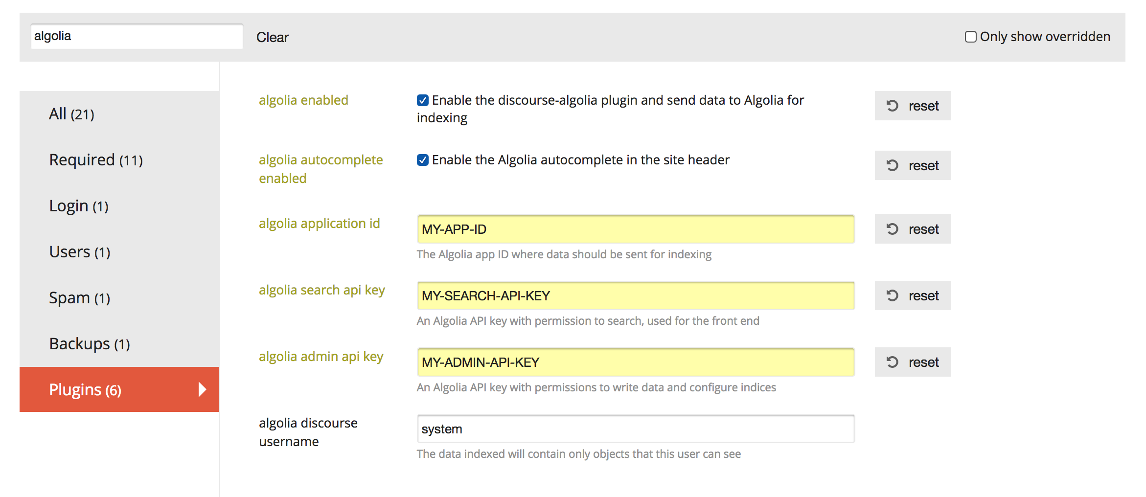Edit the algolia discourse username field
The height and width of the screenshot is (497, 1146).
pos(636,429)
